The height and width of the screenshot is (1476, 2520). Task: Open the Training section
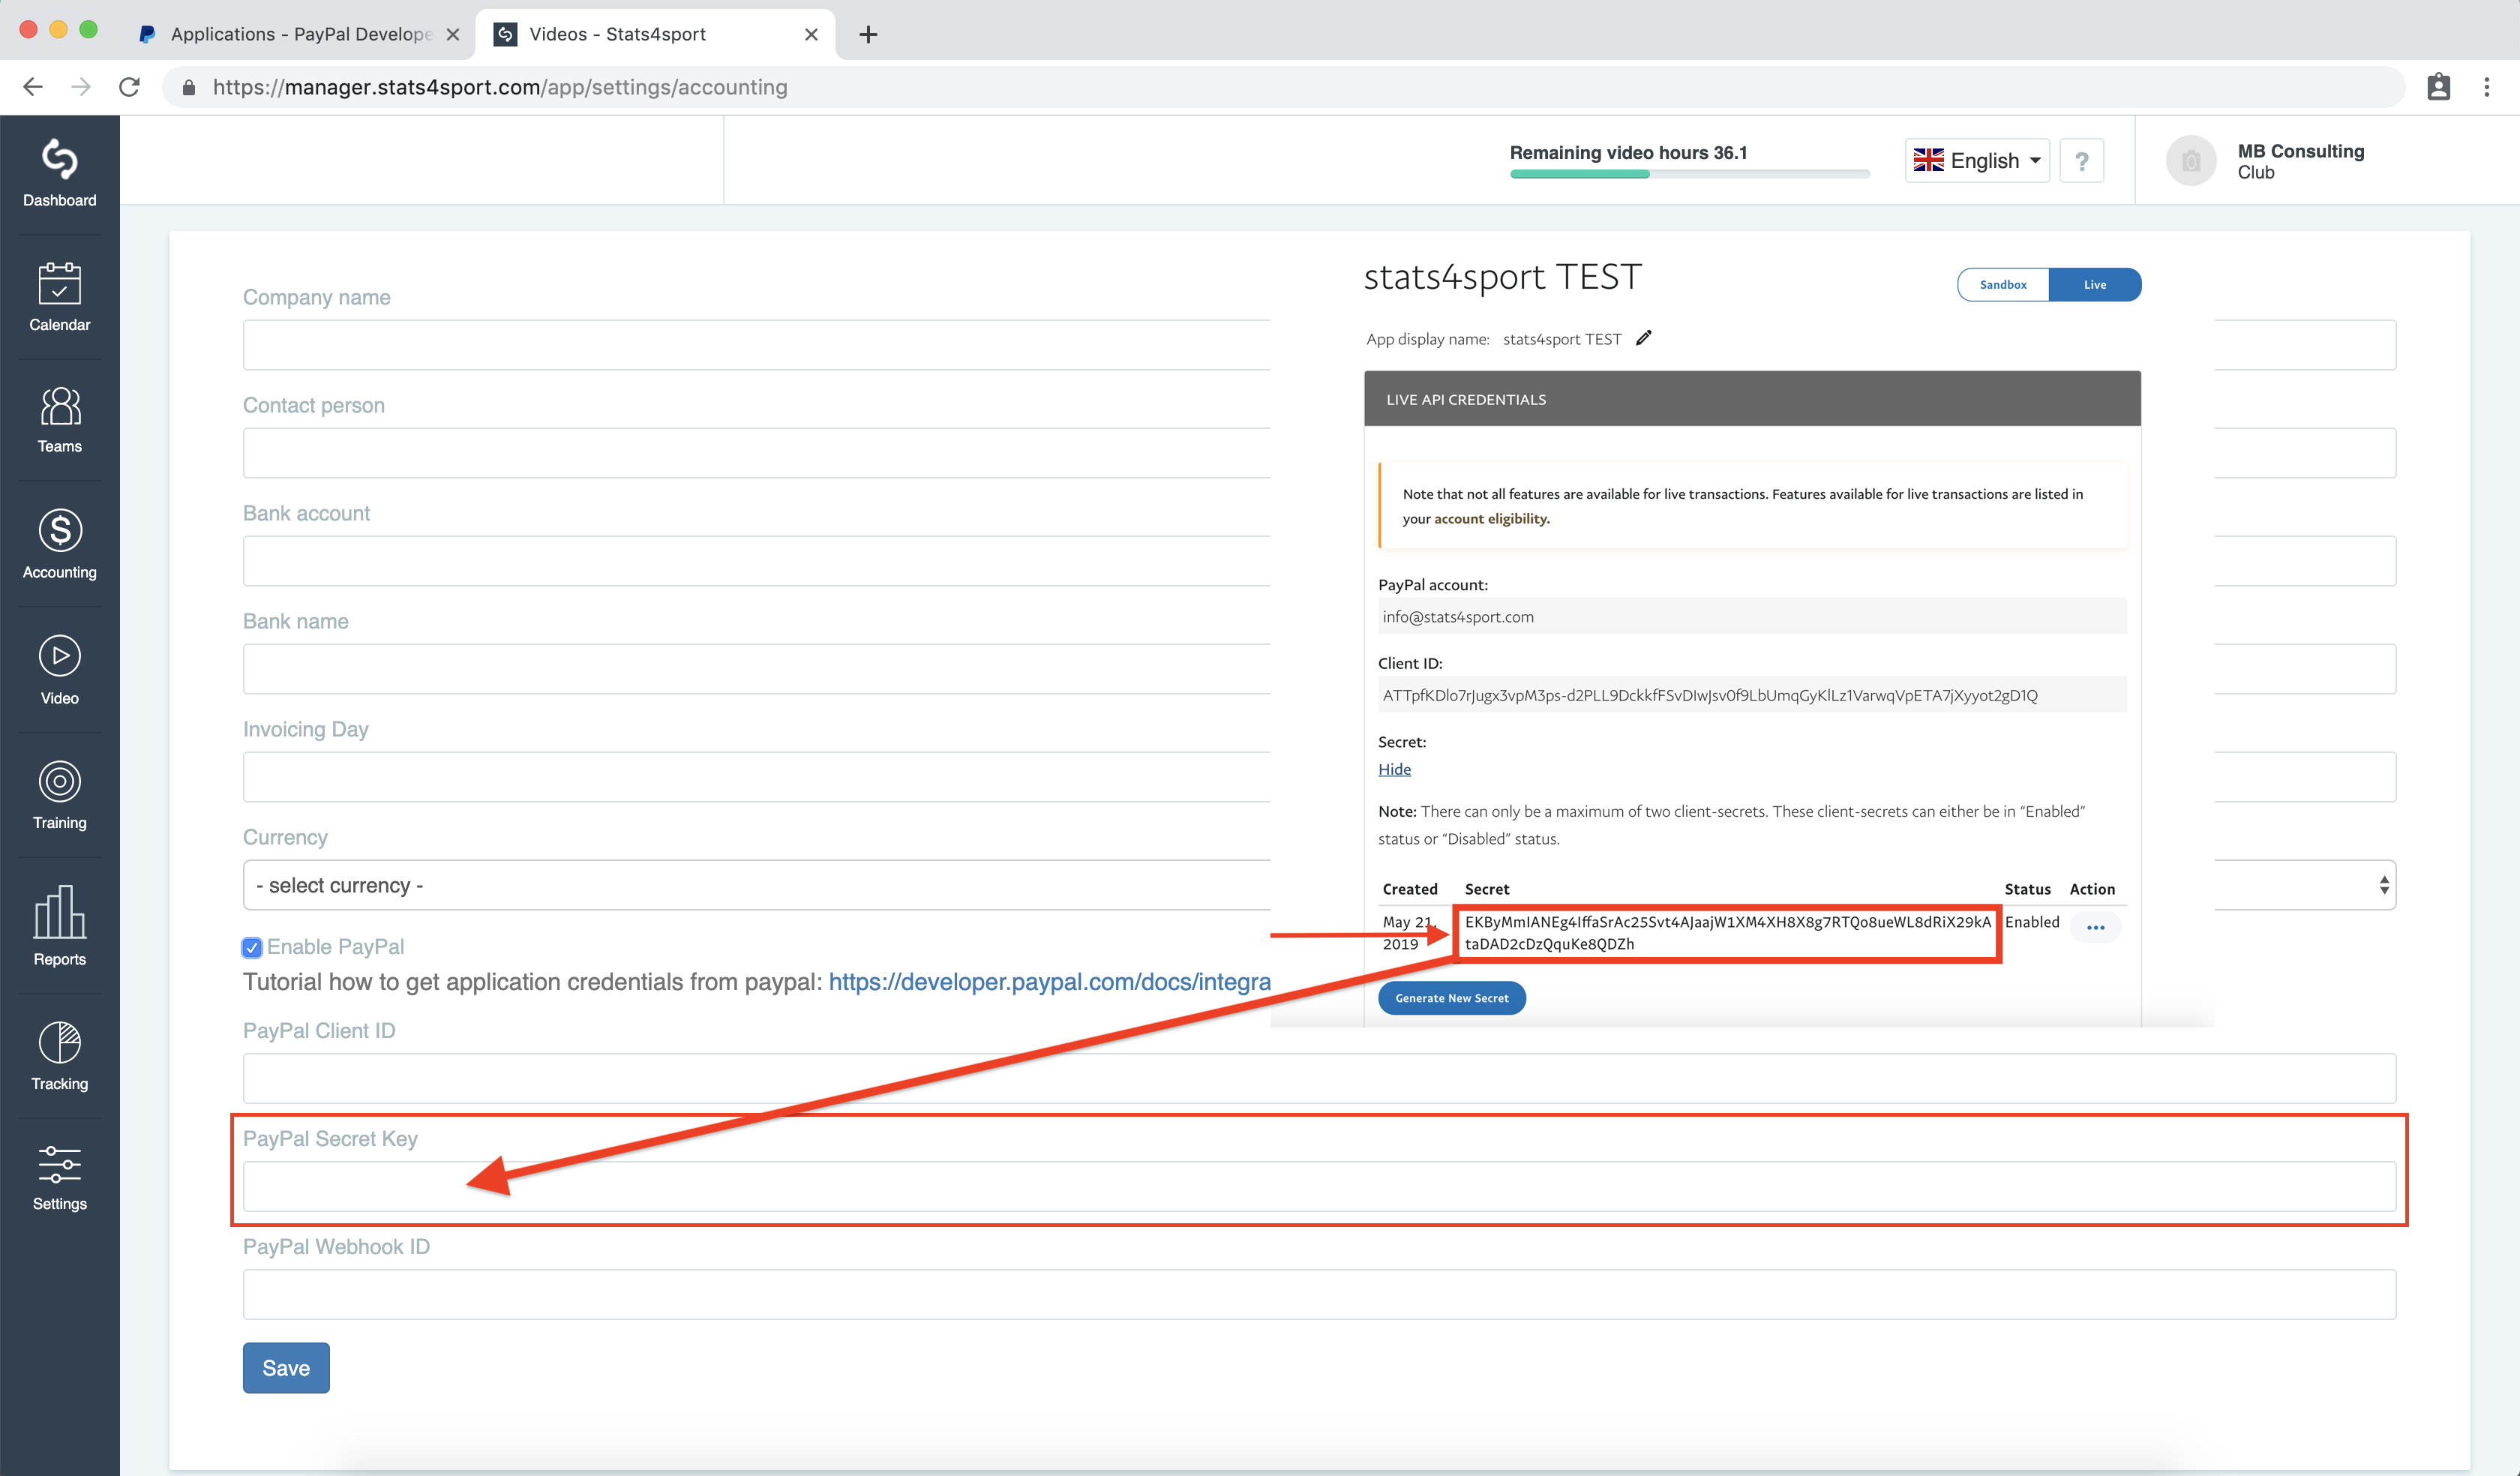pos(59,795)
